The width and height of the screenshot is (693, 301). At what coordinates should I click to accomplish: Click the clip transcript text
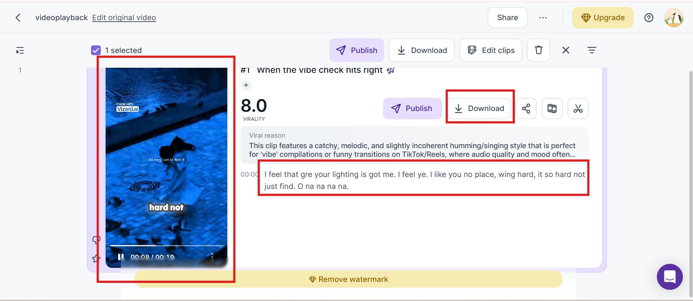tap(424, 180)
